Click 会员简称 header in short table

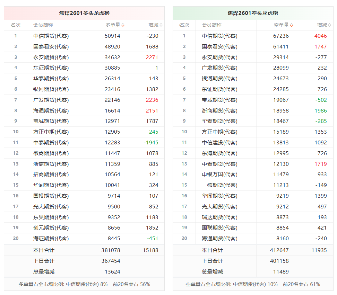tap(211, 25)
